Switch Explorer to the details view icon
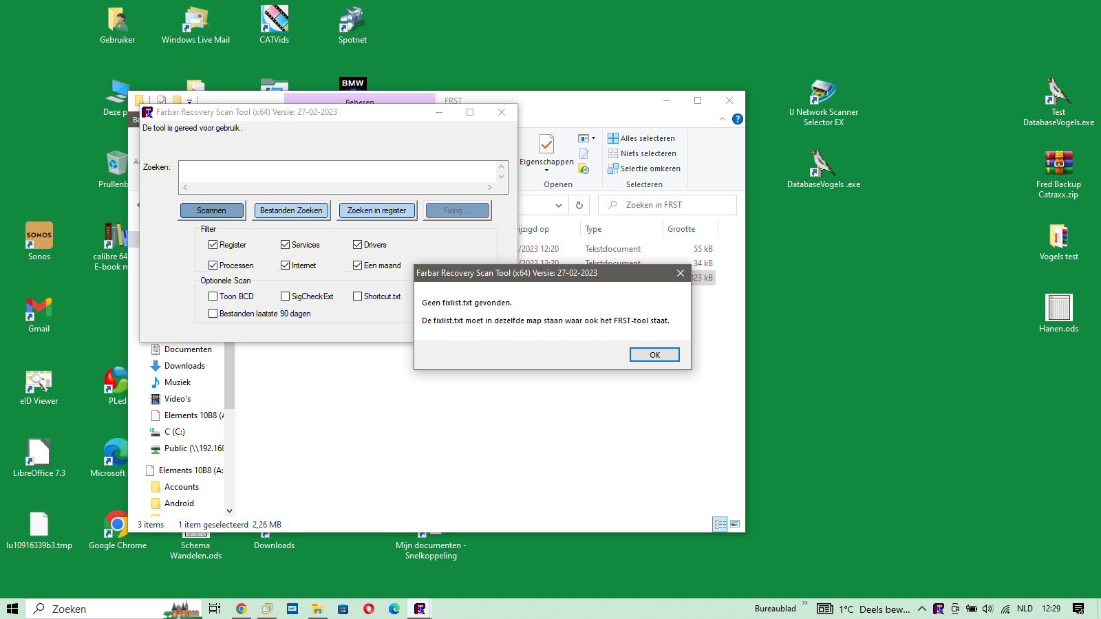This screenshot has height=619, width=1101. (x=720, y=524)
